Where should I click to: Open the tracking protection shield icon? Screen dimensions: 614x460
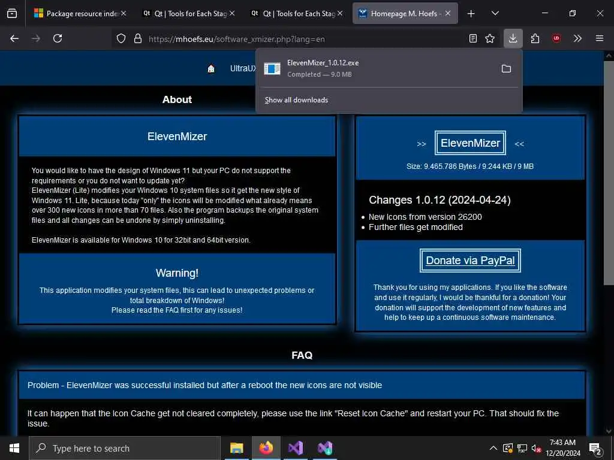pos(121,39)
